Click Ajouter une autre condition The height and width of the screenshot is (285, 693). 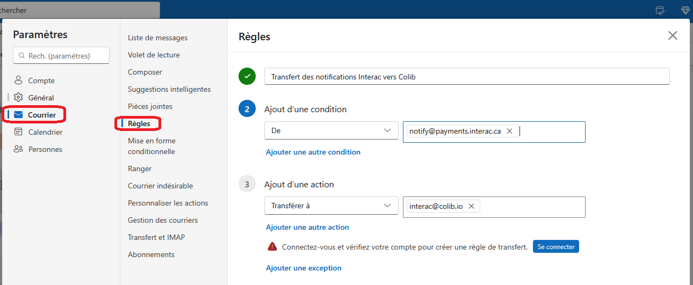coord(313,152)
